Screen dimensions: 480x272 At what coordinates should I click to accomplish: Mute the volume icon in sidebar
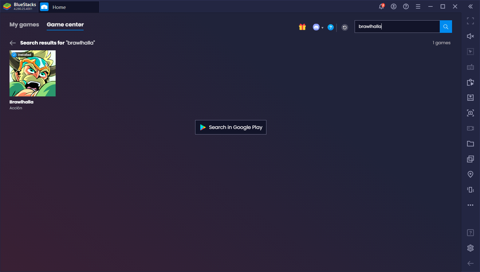[470, 36]
